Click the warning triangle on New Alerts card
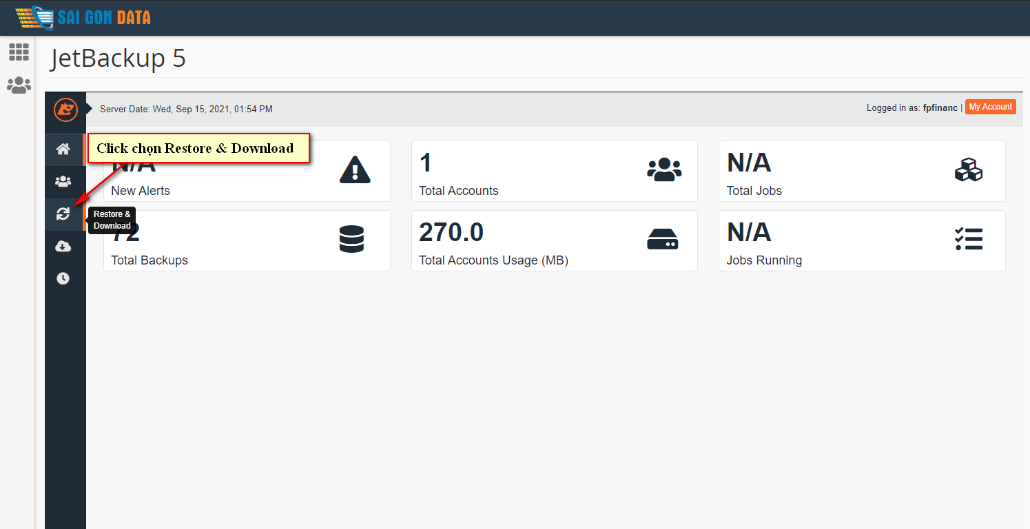This screenshot has height=529, width=1030. (355, 169)
